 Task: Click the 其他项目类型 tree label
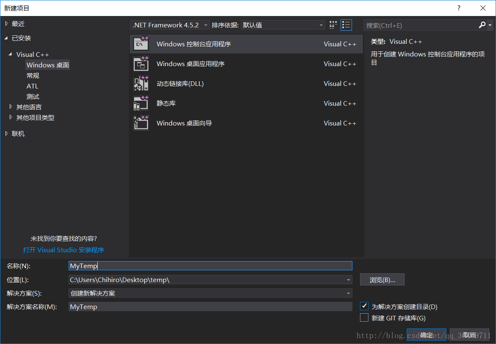pyautogui.click(x=35, y=117)
